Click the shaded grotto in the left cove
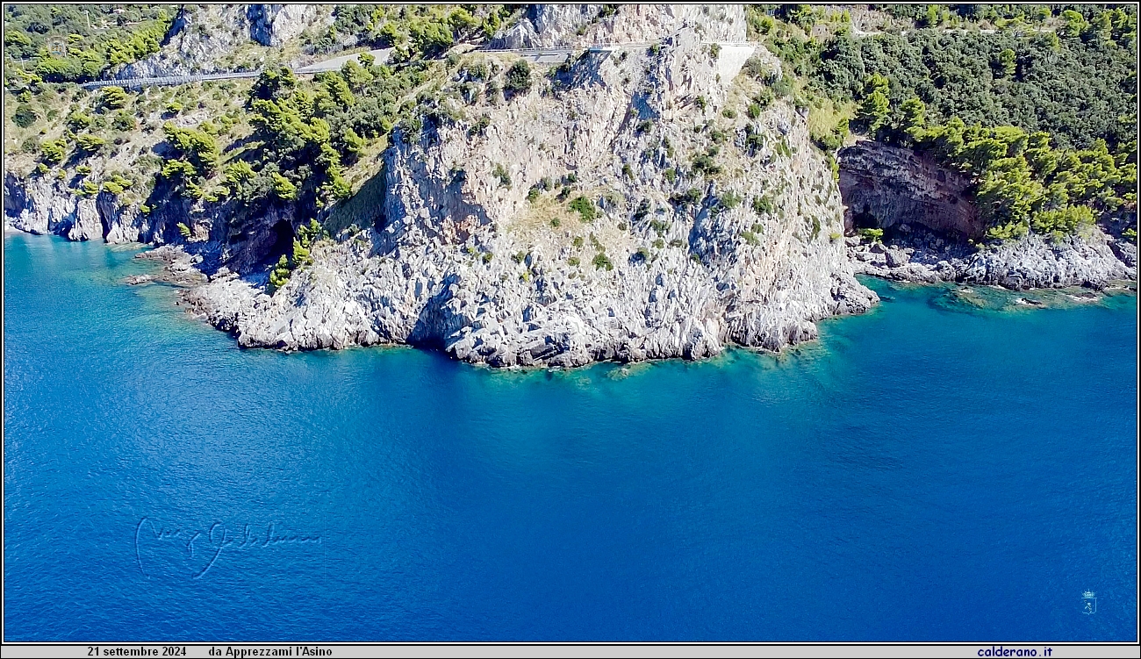This screenshot has width=1141, height=659. point(279,239)
